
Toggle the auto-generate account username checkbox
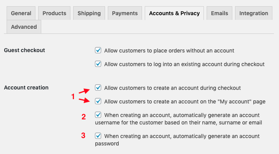click(98, 115)
